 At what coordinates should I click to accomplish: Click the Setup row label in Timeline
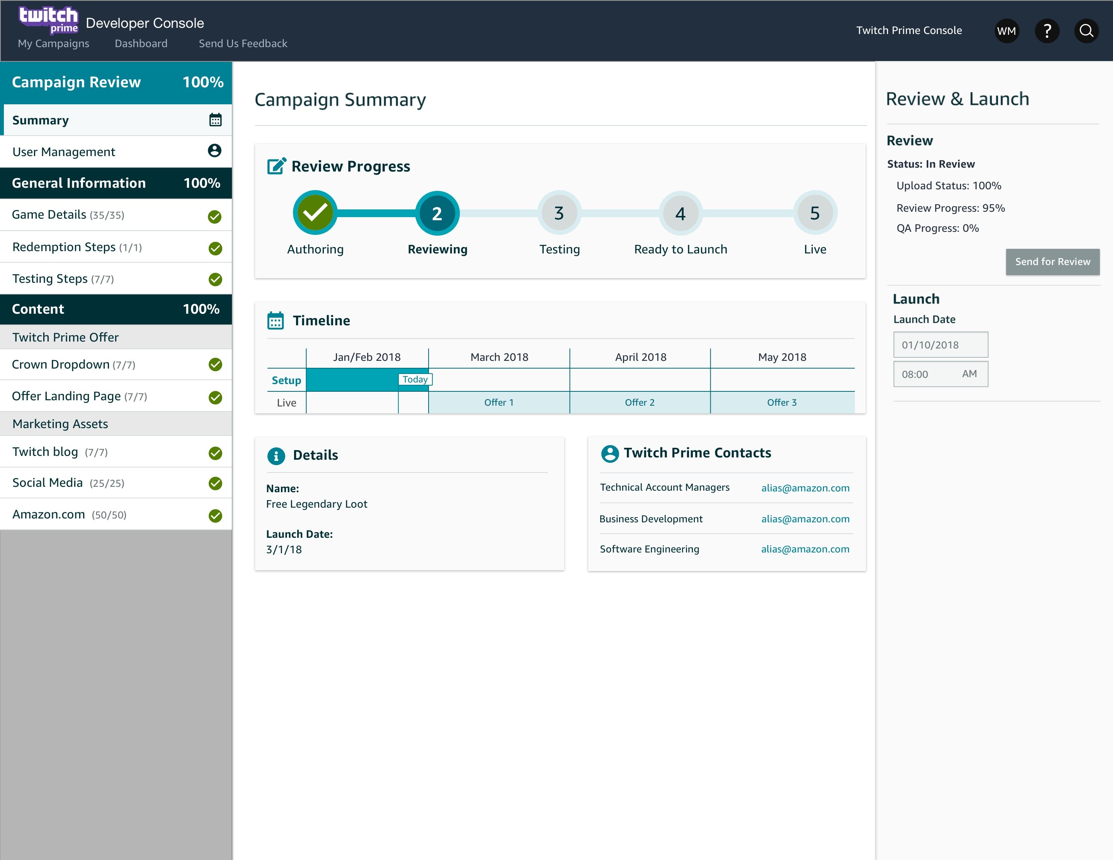click(x=286, y=381)
